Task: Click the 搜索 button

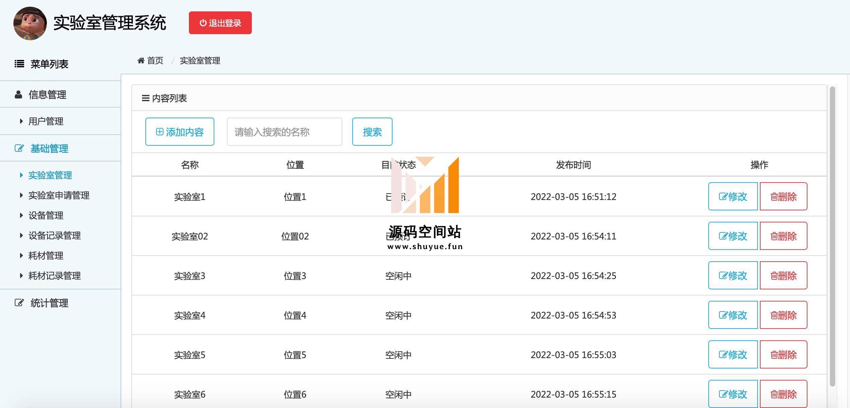Action: click(x=372, y=132)
